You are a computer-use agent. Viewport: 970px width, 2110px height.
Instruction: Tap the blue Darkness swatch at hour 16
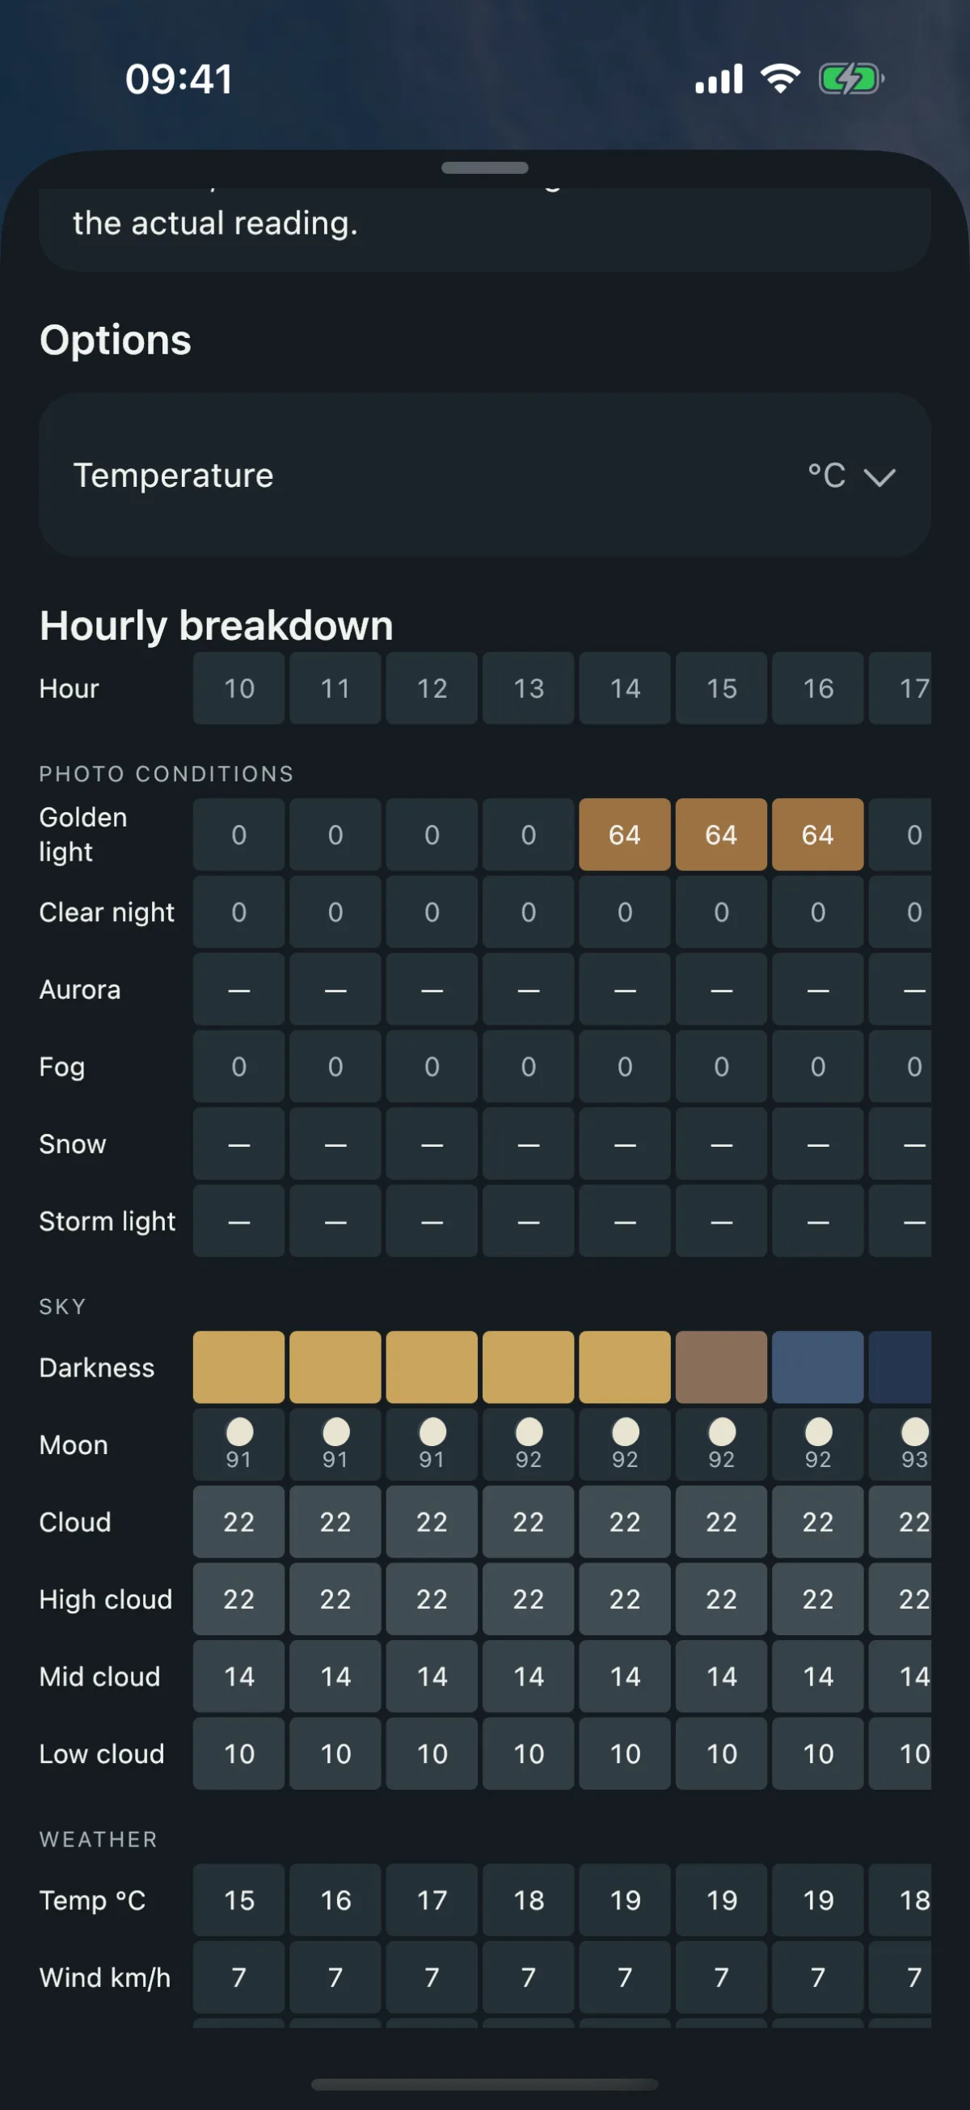point(818,1367)
